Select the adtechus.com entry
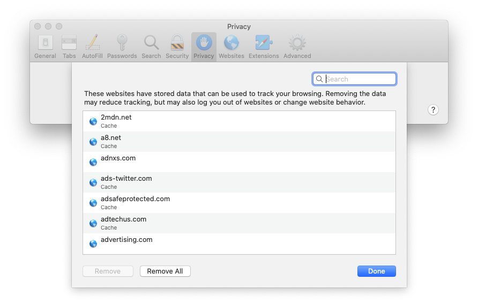Image resolution: width=478 pixels, height=302 pixels. click(x=240, y=223)
